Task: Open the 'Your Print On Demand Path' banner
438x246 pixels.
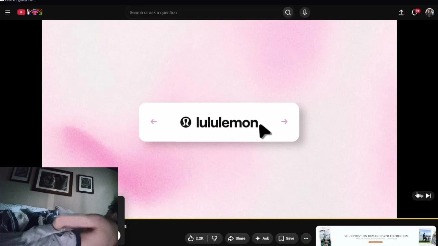Action: click(376, 236)
